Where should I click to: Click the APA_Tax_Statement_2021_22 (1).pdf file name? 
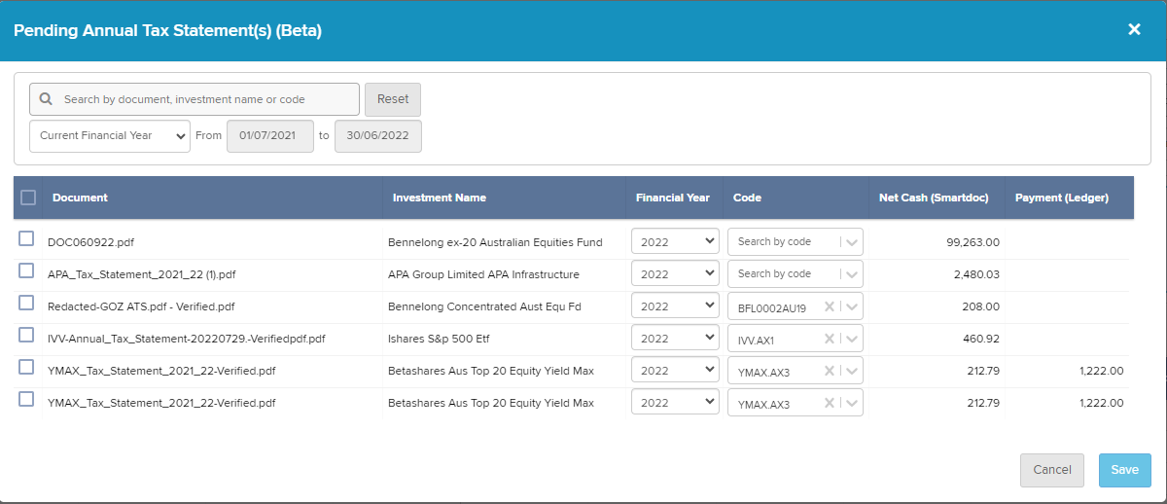pyautogui.click(x=142, y=274)
